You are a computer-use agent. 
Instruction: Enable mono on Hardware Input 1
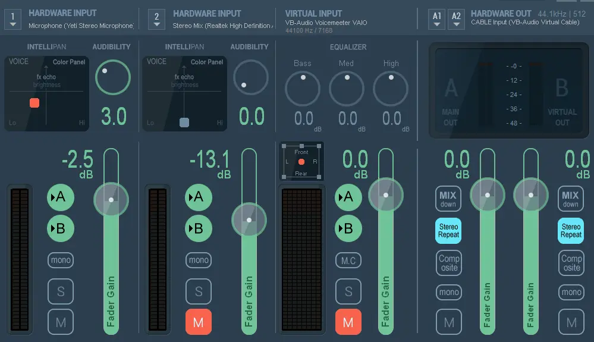coord(61,260)
